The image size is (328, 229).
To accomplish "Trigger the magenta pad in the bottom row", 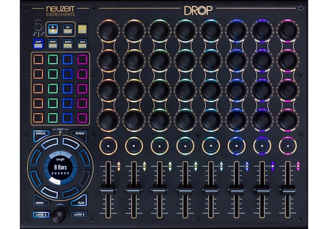I will click(x=82, y=118).
